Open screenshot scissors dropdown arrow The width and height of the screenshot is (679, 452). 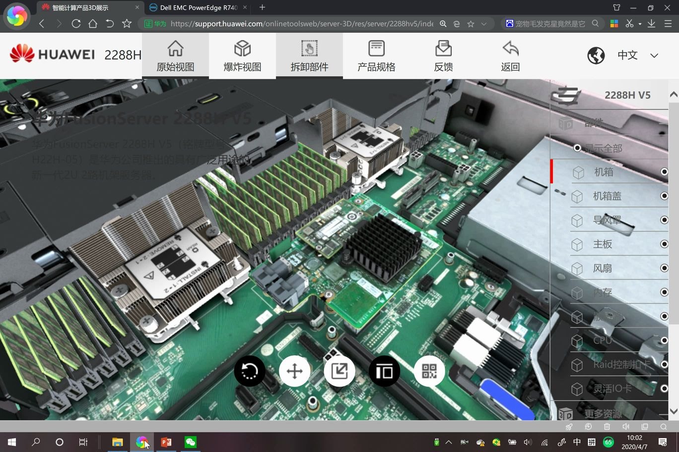click(x=640, y=23)
